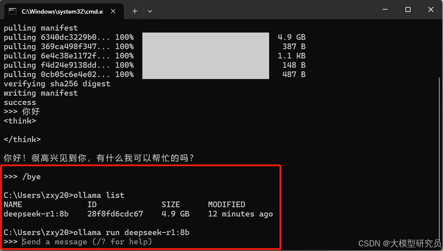Click the '1.1 KB' size value
443x251 pixels.
tap(292, 56)
